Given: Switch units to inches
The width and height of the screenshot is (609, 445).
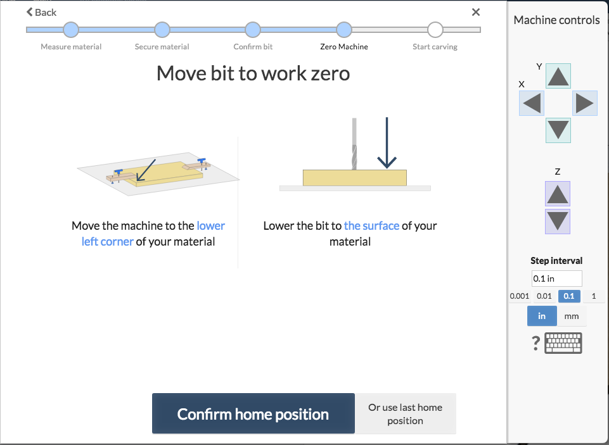Looking at the screenshot, I should [542, 316].
